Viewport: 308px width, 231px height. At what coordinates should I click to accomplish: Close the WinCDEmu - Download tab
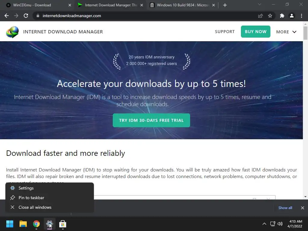70,5
